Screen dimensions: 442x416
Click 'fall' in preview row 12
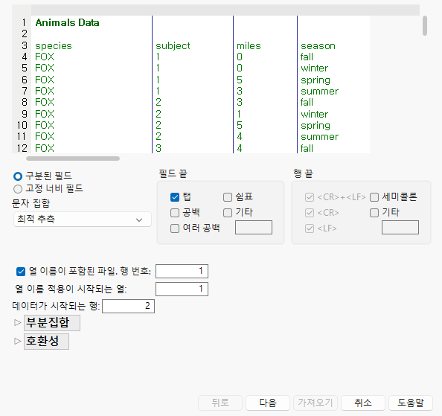(x=307, y=148)
